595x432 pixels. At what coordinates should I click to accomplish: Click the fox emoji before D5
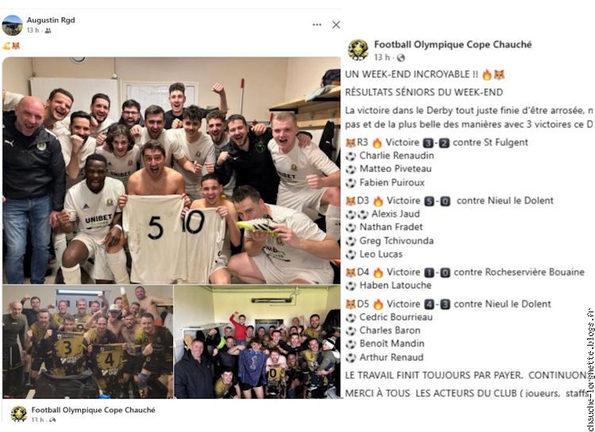pos(351,304)
